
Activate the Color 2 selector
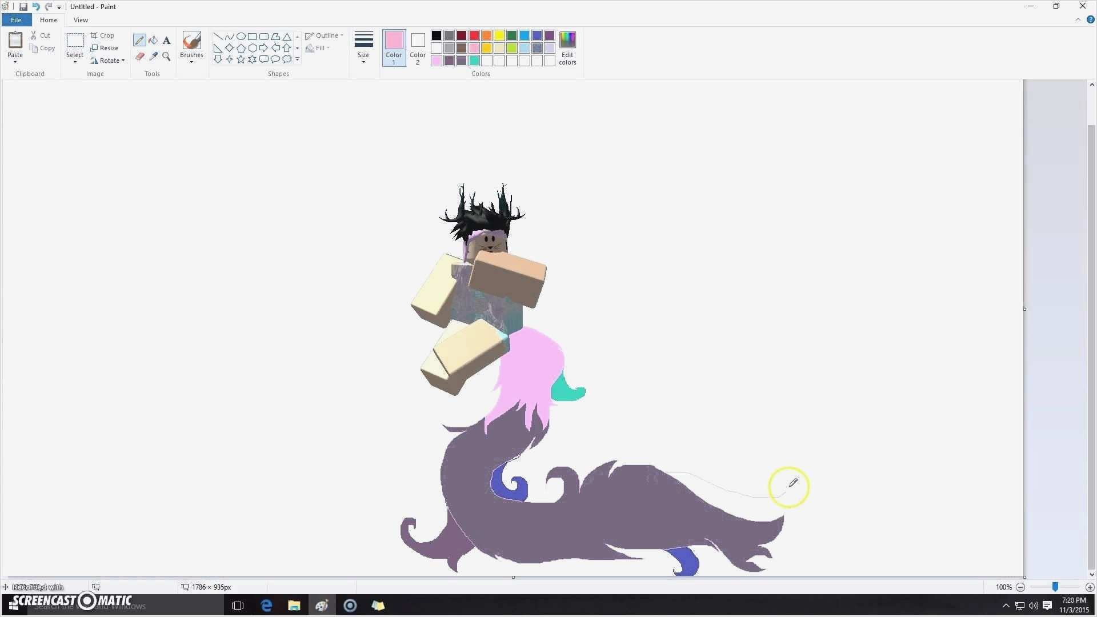coord(418,48)
